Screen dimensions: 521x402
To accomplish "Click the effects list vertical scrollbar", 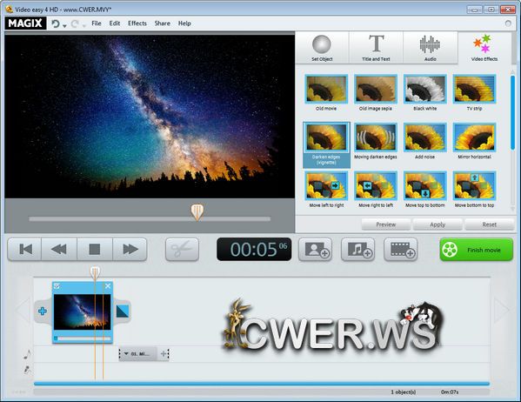I will [512, 112].
